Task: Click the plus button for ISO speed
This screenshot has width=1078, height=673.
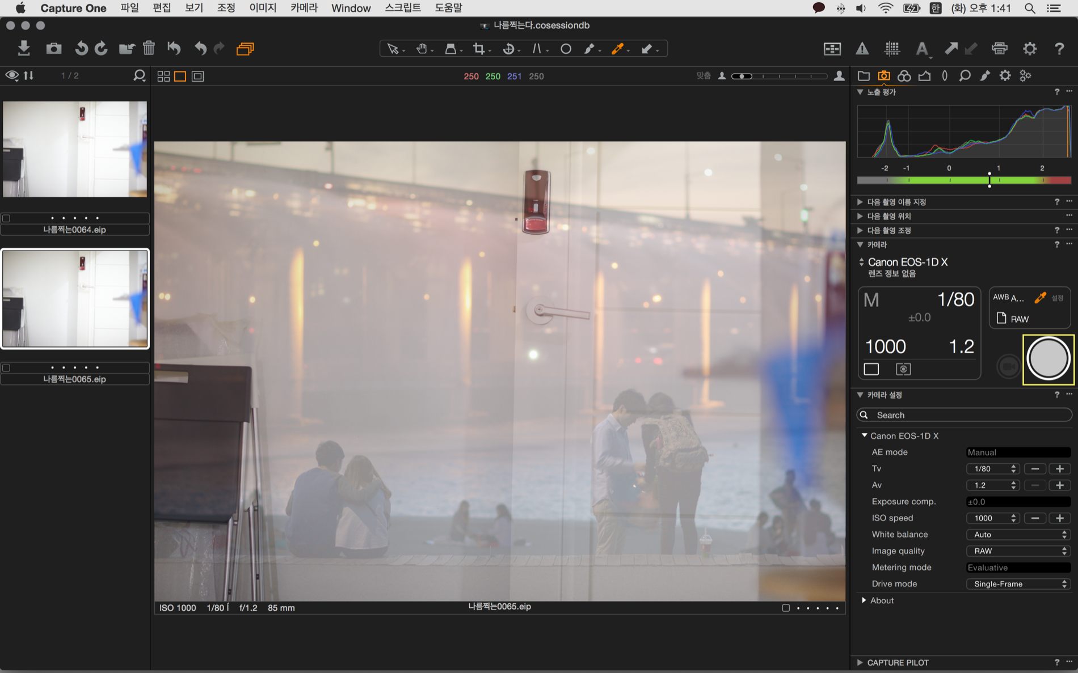Action: pyautogui.click(x=1059, y=518)
